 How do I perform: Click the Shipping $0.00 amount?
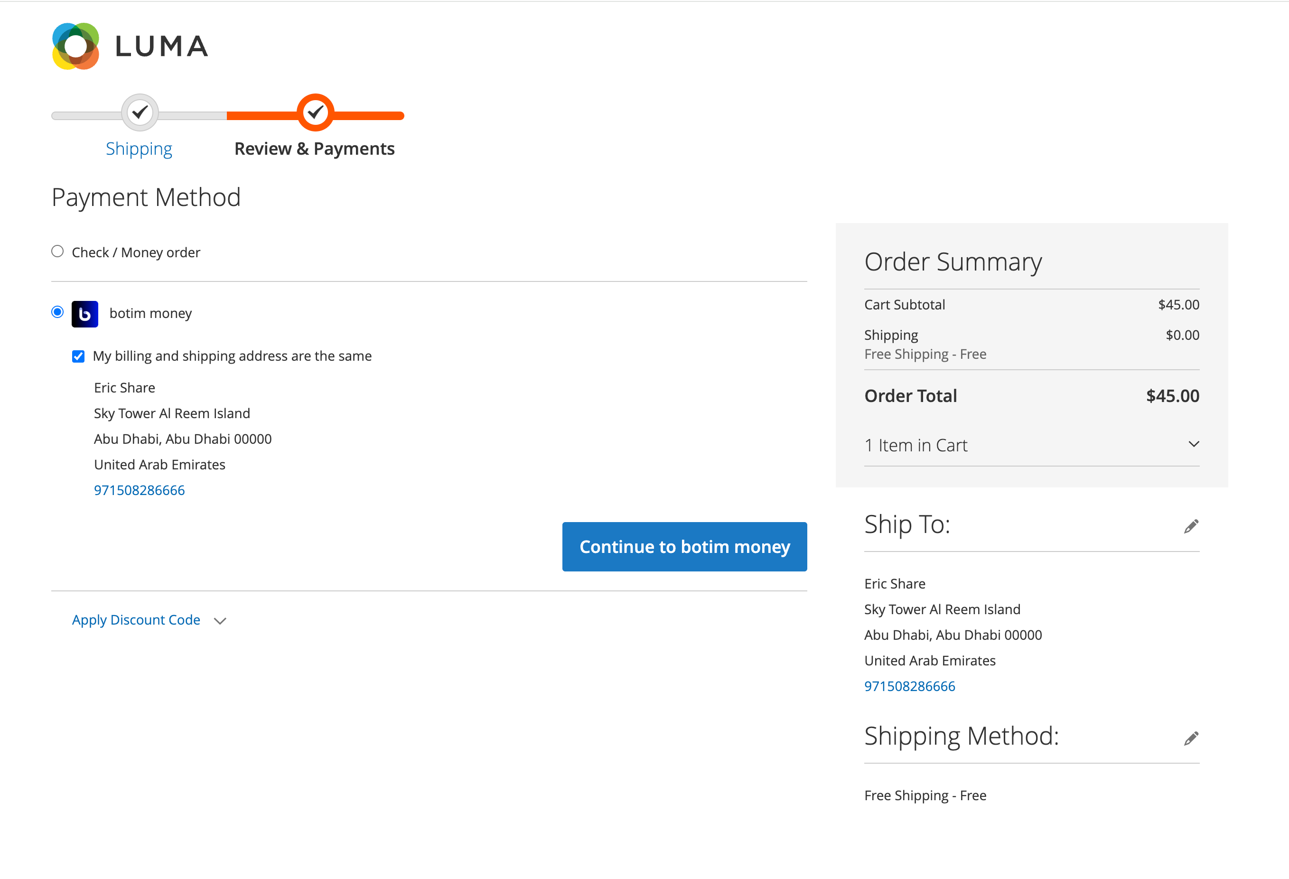click(x=1183, y=335)
